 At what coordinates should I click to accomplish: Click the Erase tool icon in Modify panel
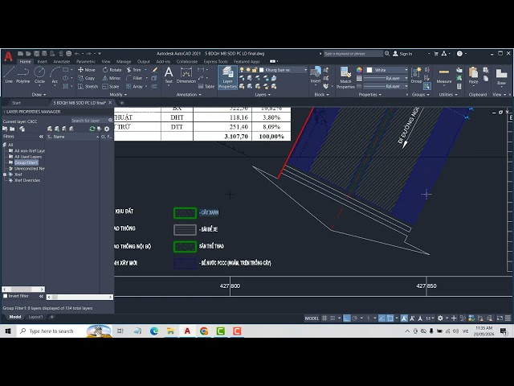pos(154,70)
